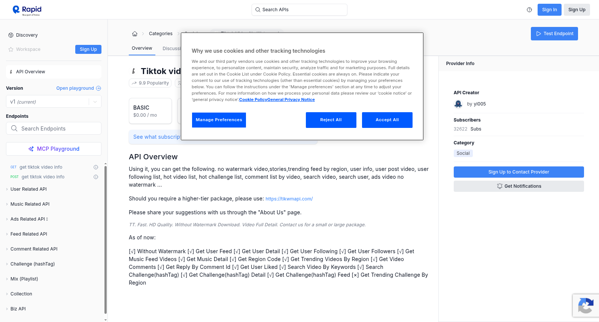599x322 pixels.
Task: Open the General Privacy Notice link
Action: 291,99
